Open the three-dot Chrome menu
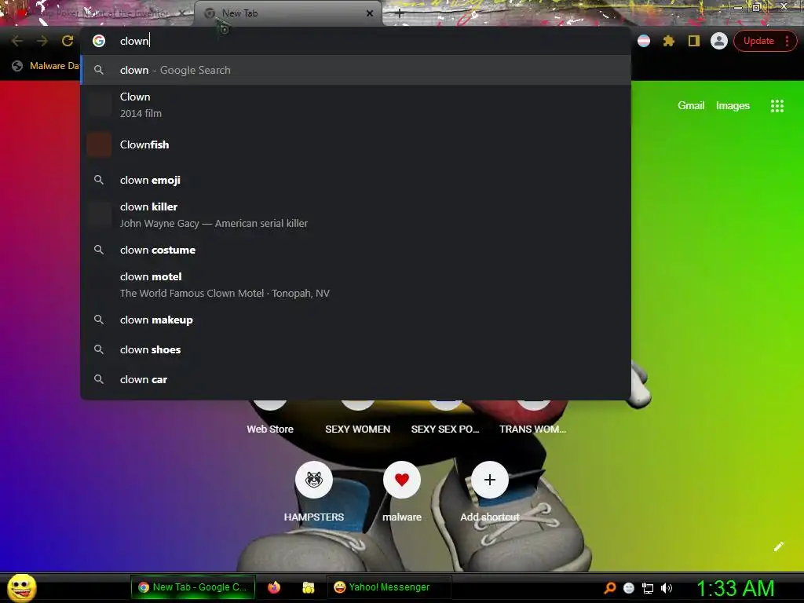804x603 pixels. [787, 41]
